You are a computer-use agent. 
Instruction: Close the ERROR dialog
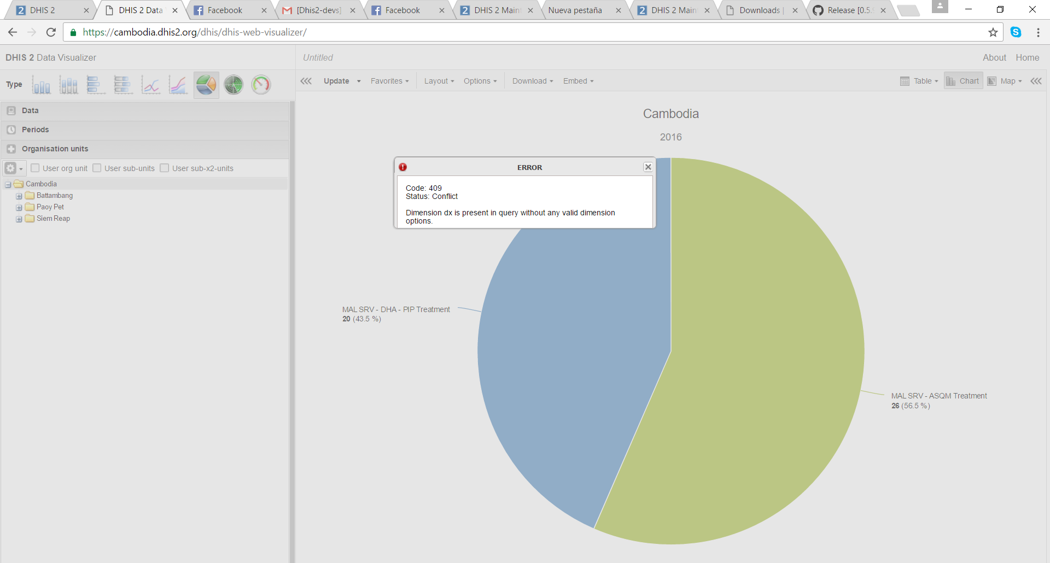[648, 167]
